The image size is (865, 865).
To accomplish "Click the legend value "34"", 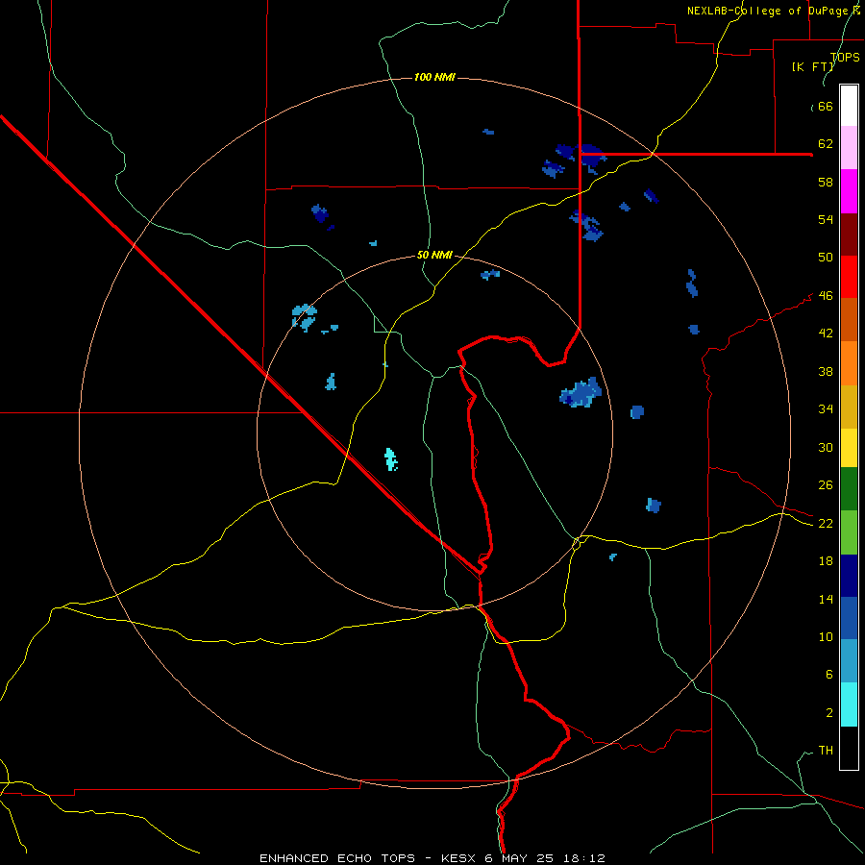I will [x=826, y=409].
